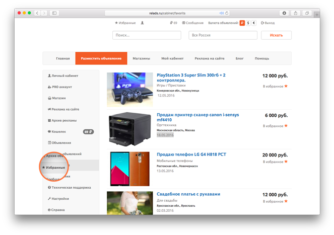Select ruble currency for listings
The width and height of the screenshot is (334, 235).
[x=242, y=23]
